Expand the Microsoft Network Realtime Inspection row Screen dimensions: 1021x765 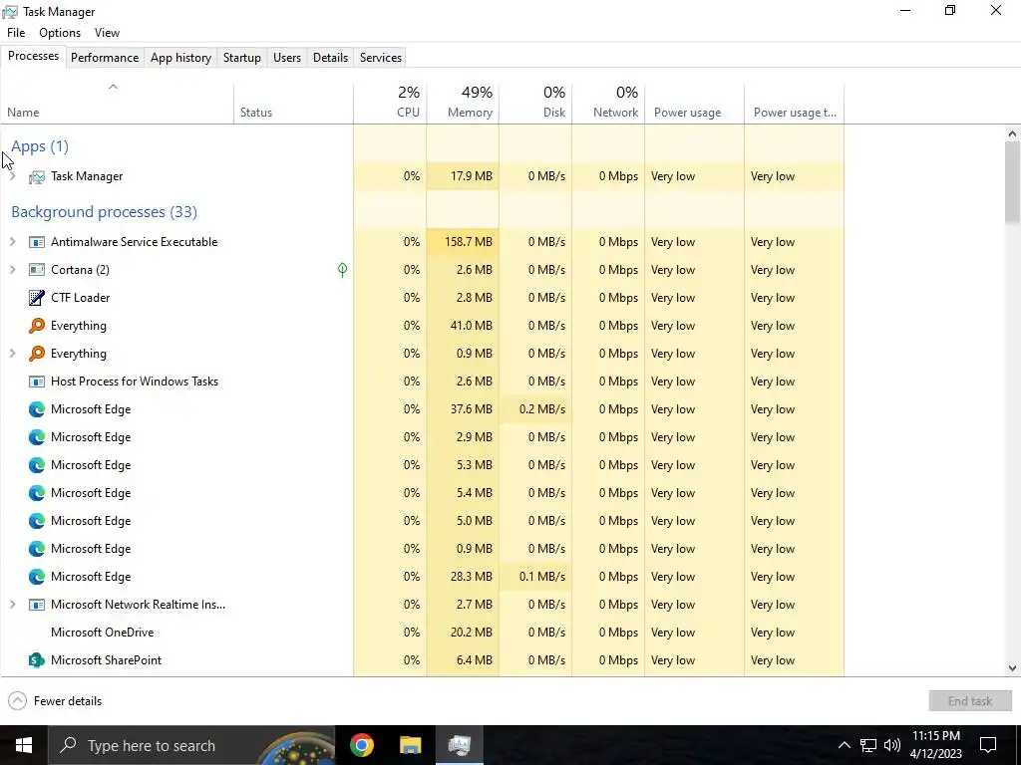[x=12, y=605]
